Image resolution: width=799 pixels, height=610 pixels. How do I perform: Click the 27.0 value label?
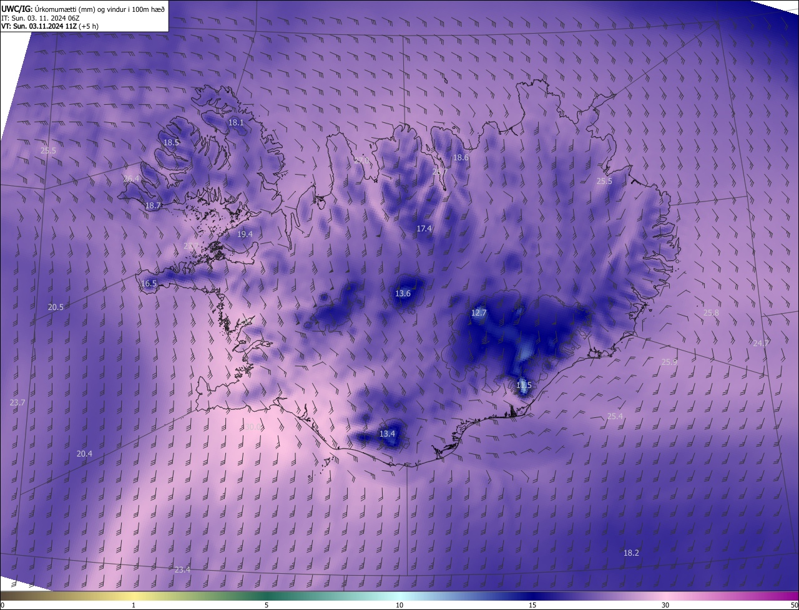point(361,160)
